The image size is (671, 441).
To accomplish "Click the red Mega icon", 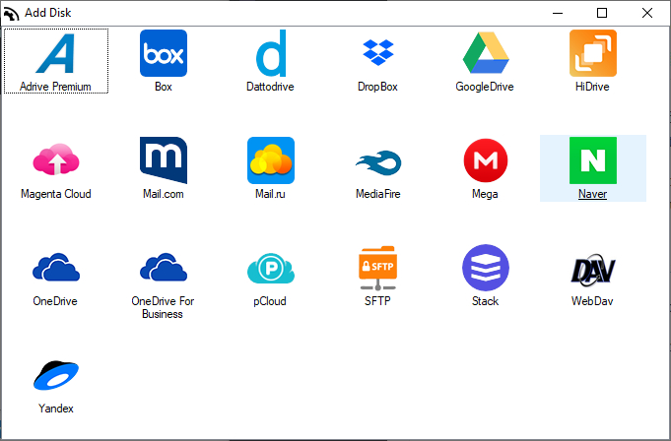I will [x=485, y=160].
